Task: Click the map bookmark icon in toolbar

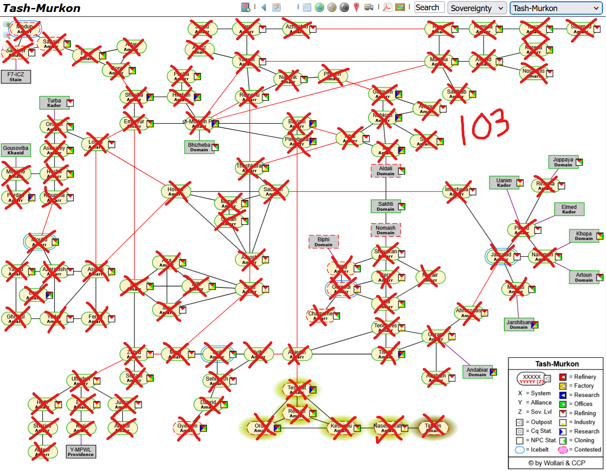Action: click(x=246, y=7)
